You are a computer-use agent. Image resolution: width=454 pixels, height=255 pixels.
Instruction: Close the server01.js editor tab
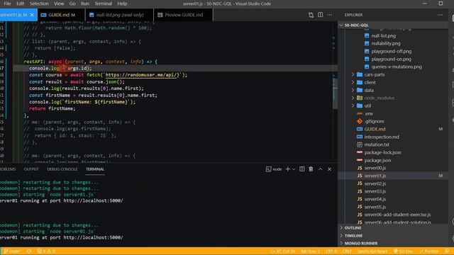pyautogui.click(x=32, y=15)
